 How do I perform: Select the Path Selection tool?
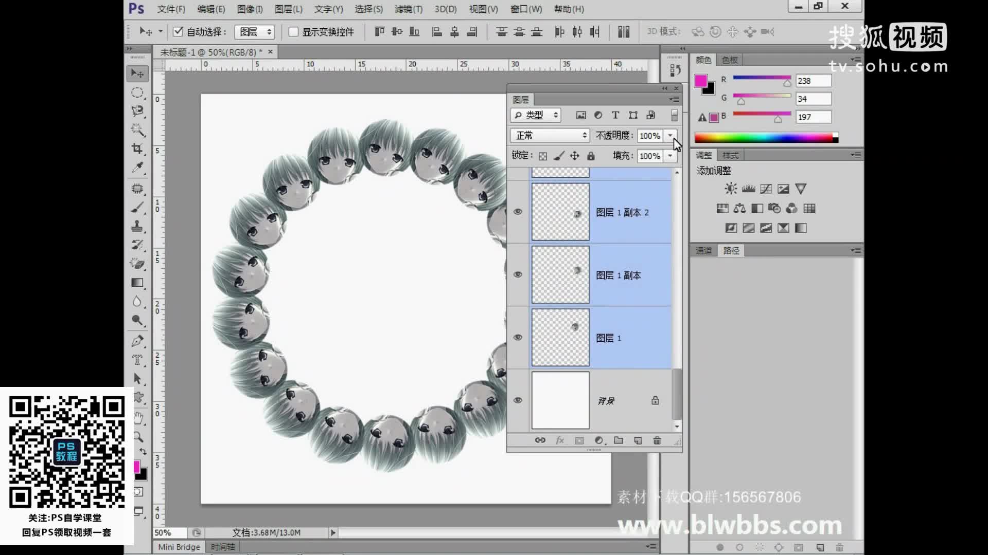pyautogui.click(x=137, y=379)
